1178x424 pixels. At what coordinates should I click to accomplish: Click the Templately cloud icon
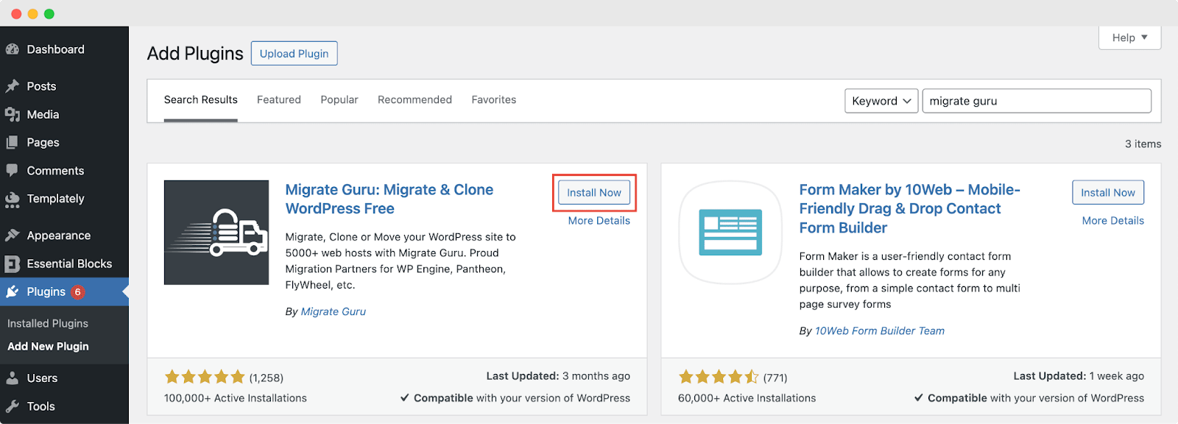13,199
